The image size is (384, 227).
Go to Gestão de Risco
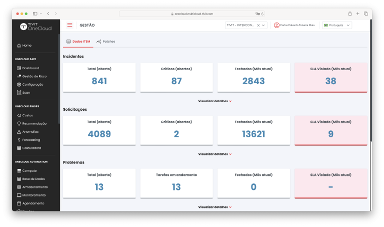click(x=34, y=76)
